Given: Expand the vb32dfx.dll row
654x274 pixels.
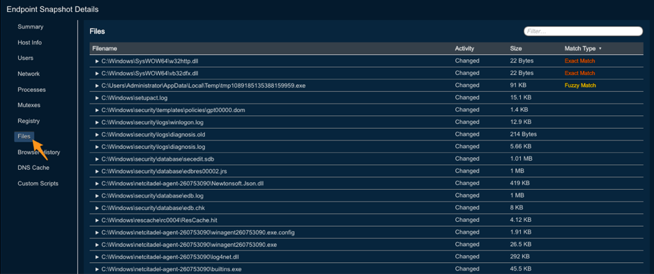Looking at the screenshot, I should [97, 73].
